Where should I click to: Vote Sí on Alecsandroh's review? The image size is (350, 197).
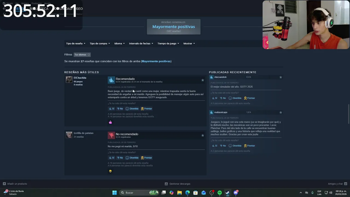pos(215,98)
